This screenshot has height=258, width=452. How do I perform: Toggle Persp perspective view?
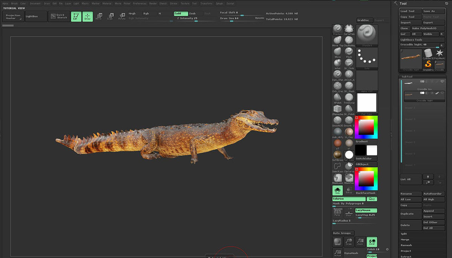[x=338, y=212]
